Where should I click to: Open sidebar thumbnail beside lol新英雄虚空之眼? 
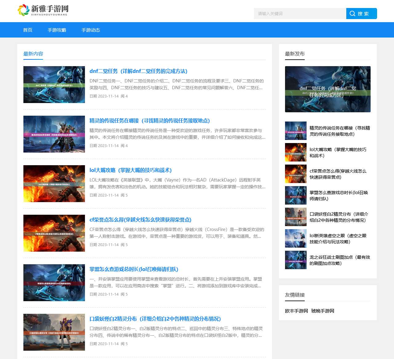[x=296, y=238]
